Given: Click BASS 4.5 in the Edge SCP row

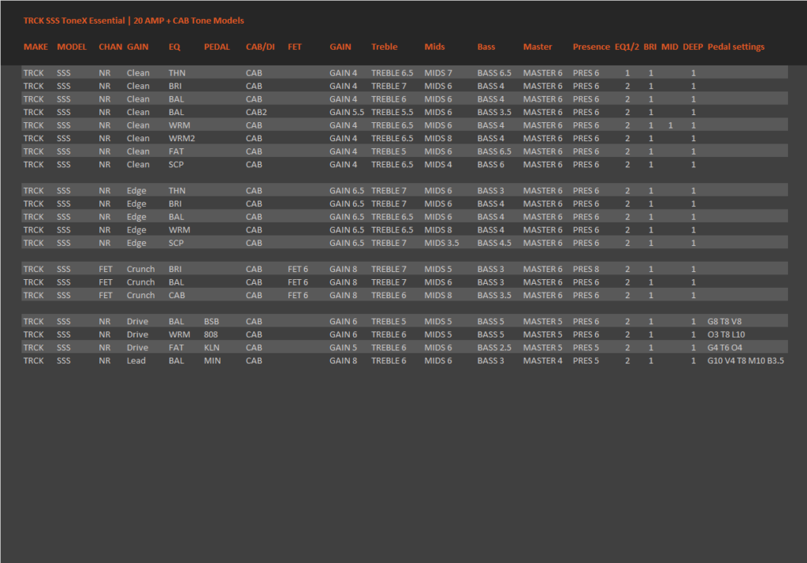Looking at the screenshot, I should click(494, 243).
